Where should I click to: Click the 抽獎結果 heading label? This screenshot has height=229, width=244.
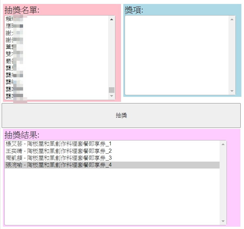pos(22,134)
